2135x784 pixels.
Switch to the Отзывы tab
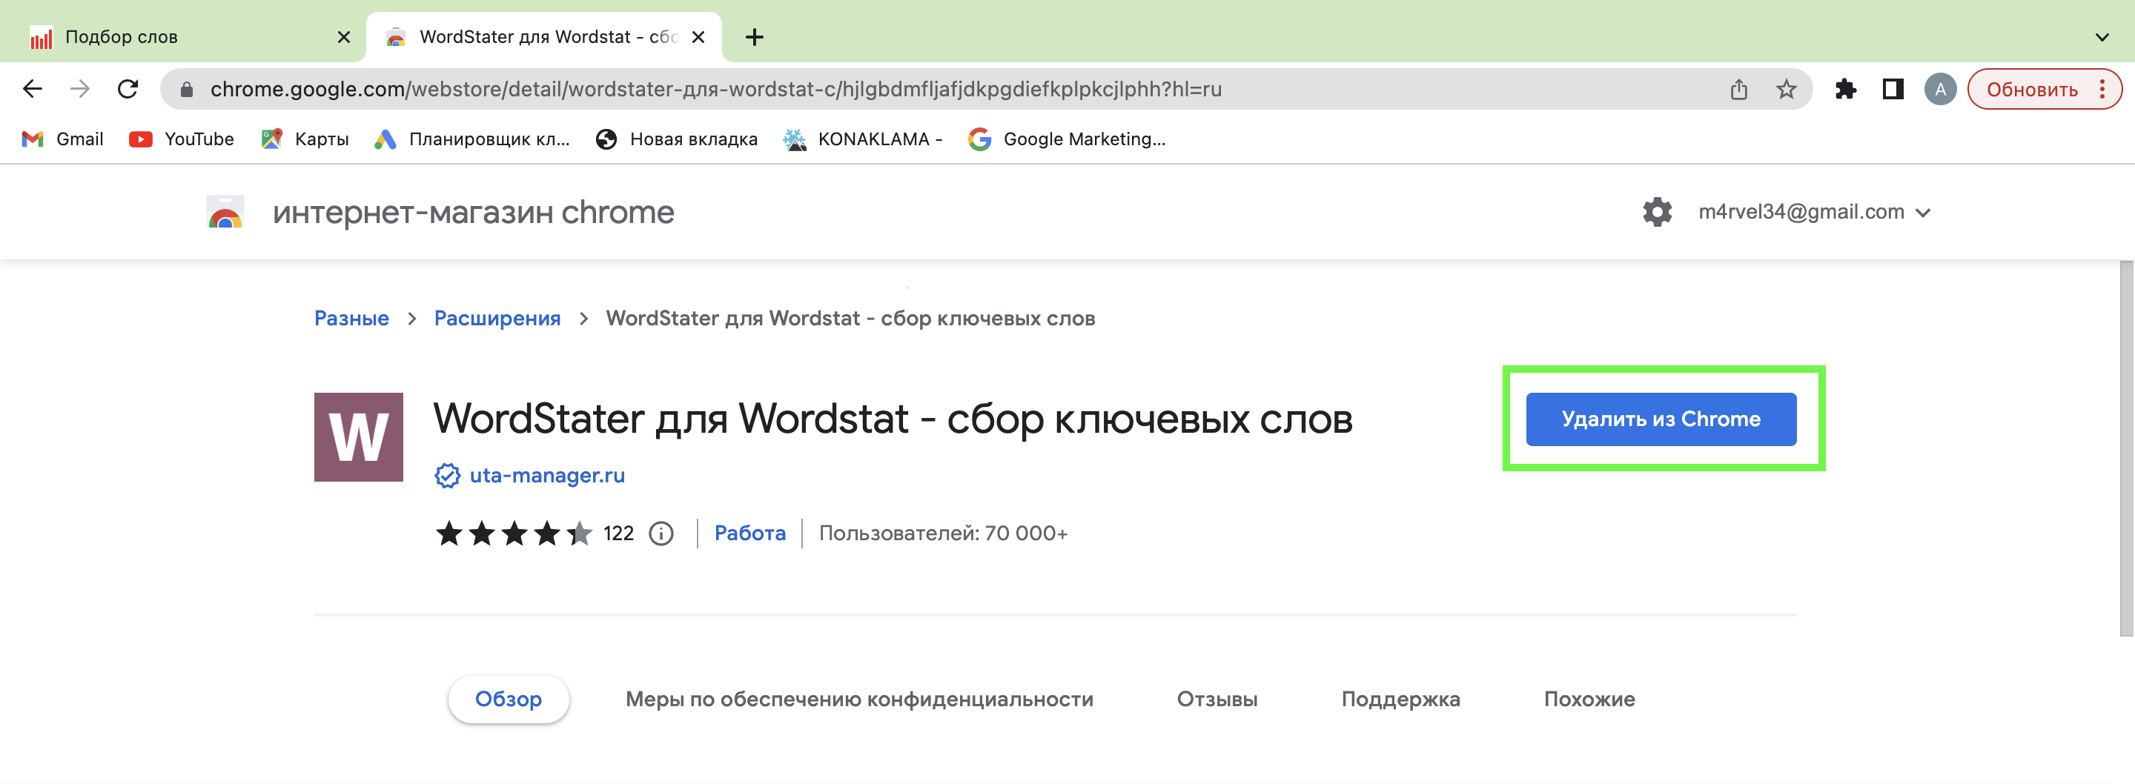1217,699
